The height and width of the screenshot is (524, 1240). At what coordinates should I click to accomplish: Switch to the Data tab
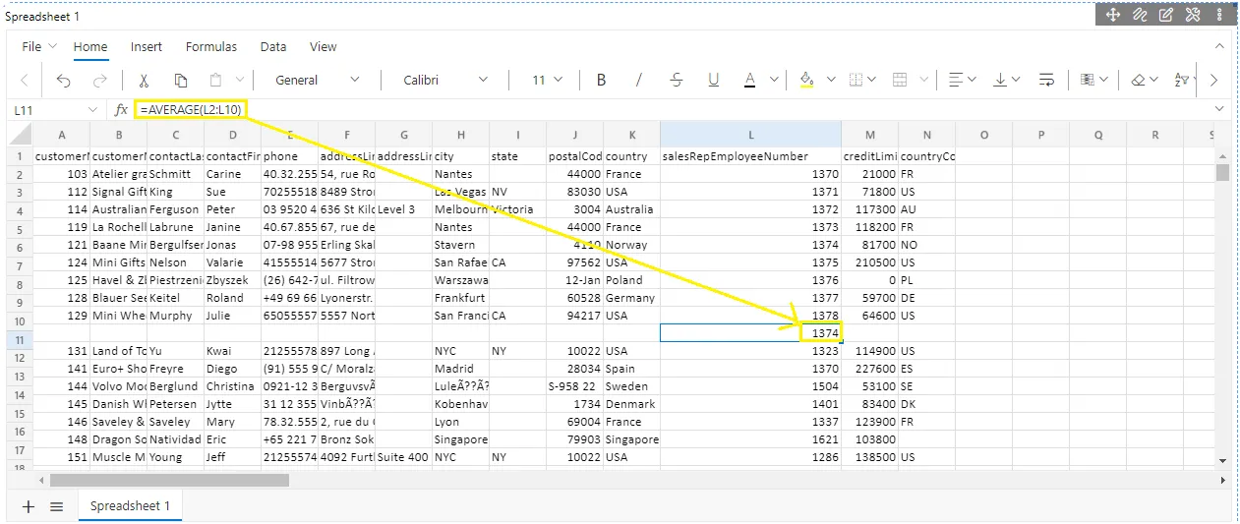273,46
